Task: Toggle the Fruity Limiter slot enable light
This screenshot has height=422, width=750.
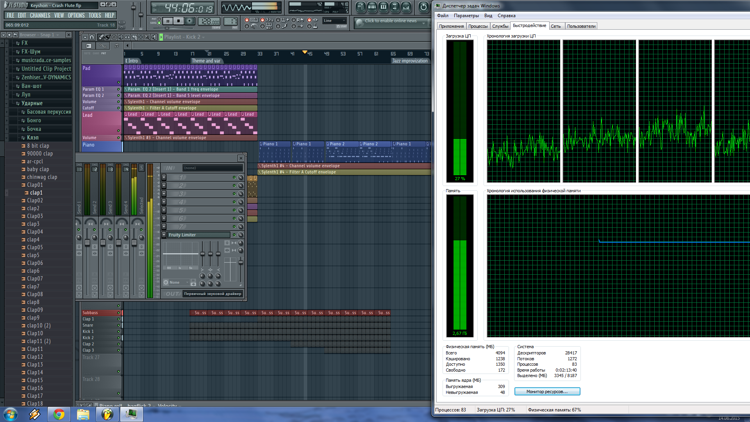Action: click(x=234, y=235)
